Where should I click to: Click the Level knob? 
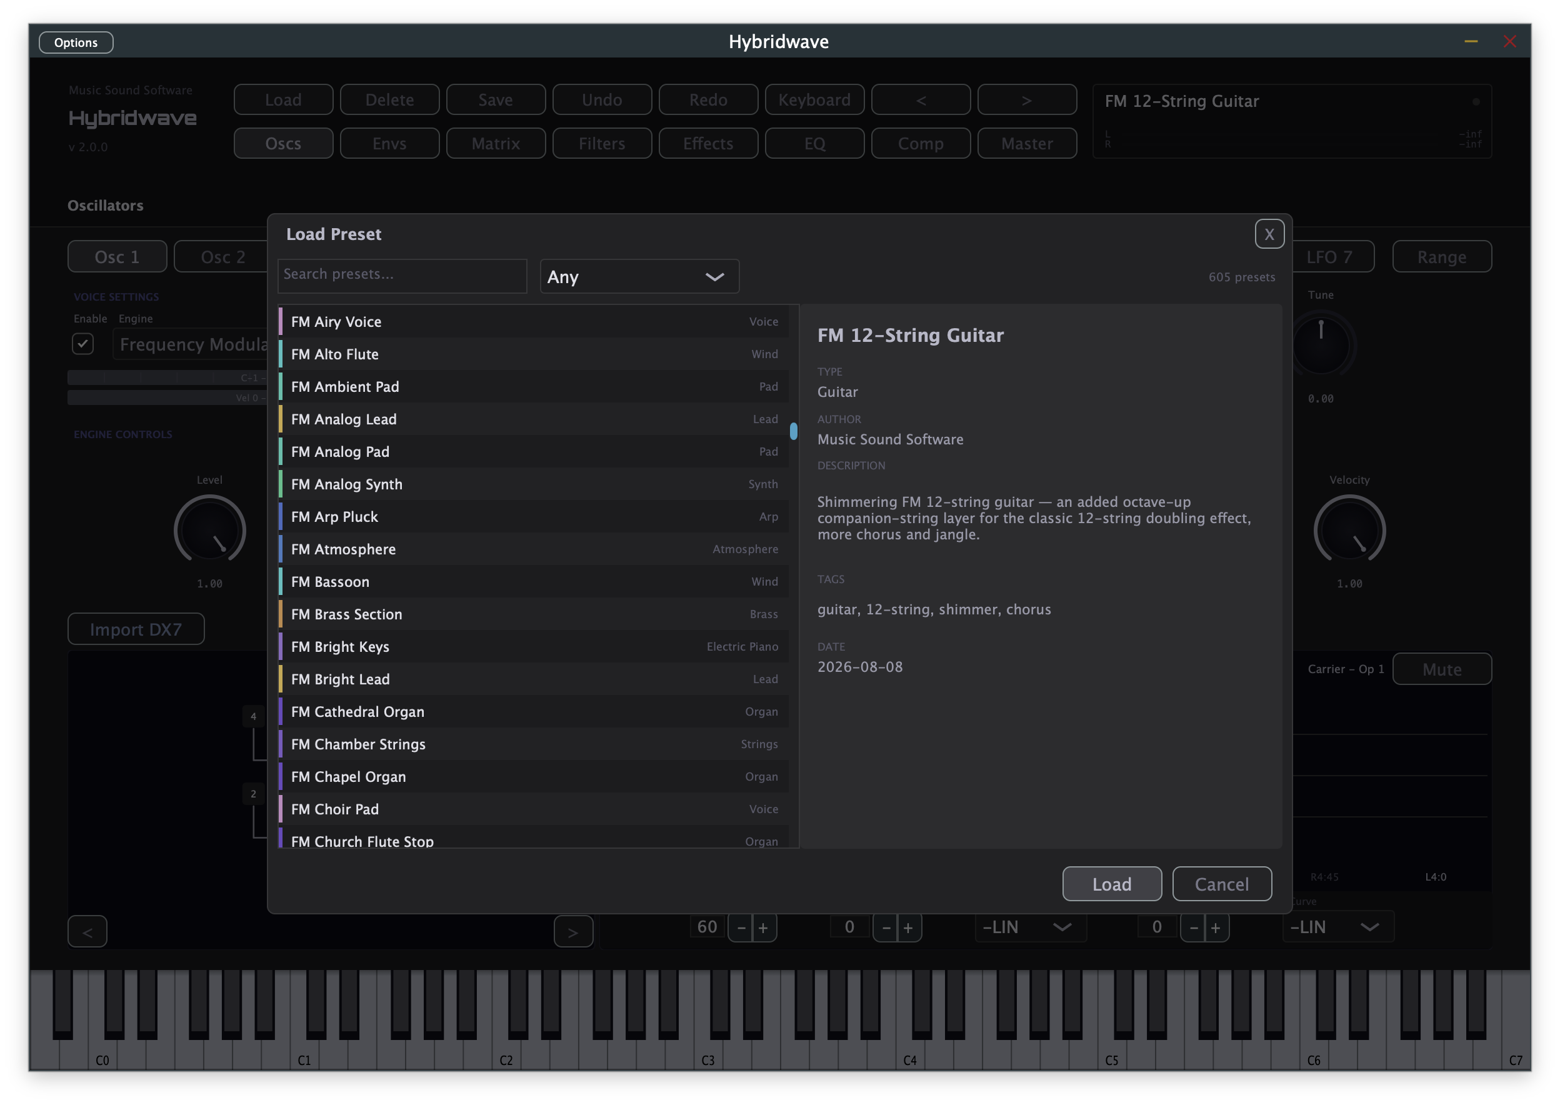click(209, 531)
